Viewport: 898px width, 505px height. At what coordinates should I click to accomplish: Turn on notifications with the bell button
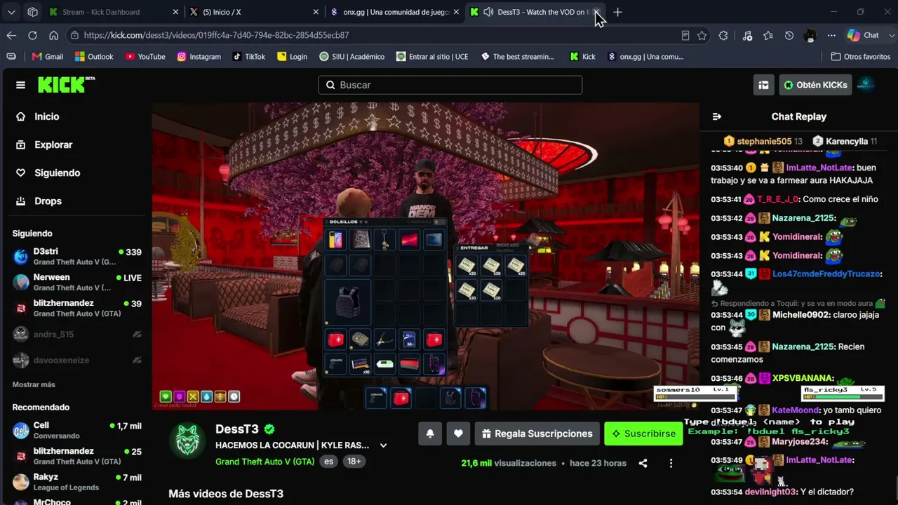coord(430,433)
